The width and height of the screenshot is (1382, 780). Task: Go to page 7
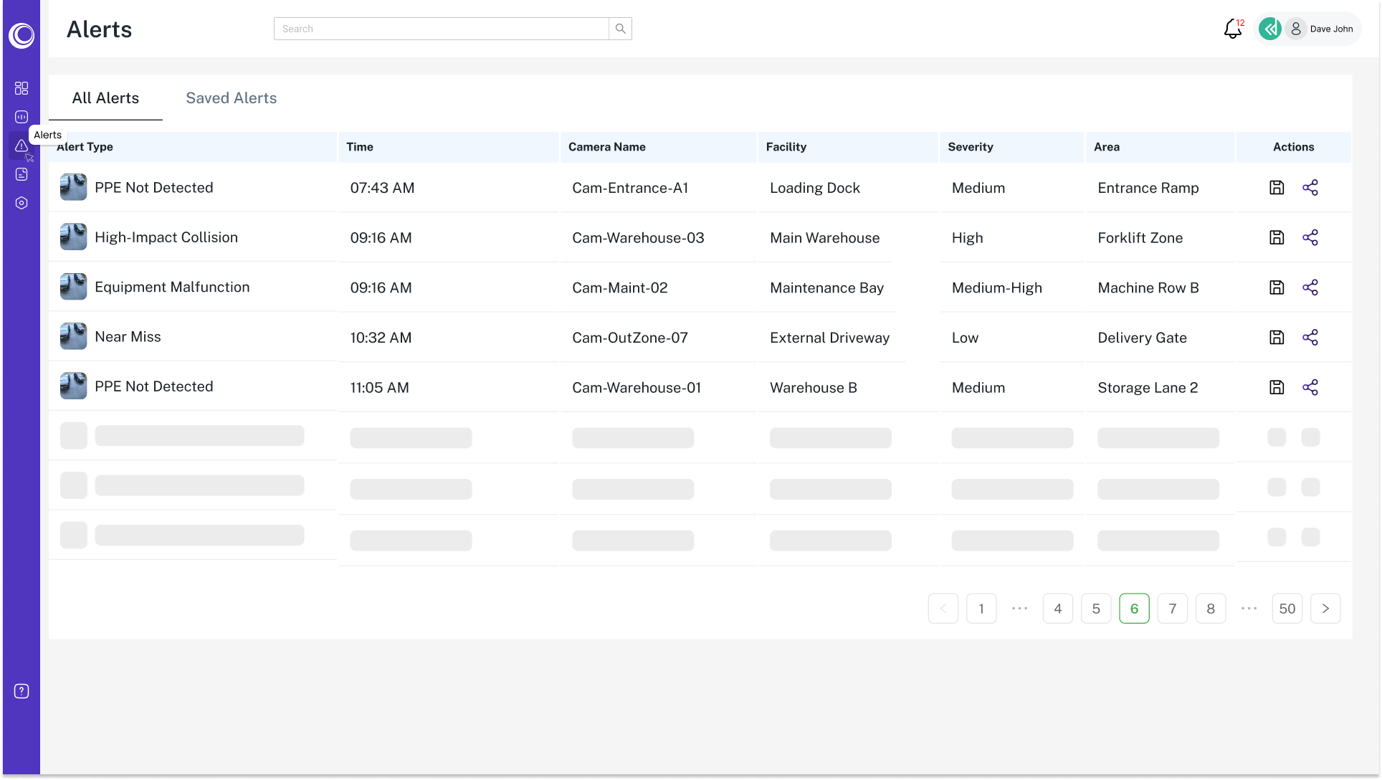click(x=1172, y=609)
